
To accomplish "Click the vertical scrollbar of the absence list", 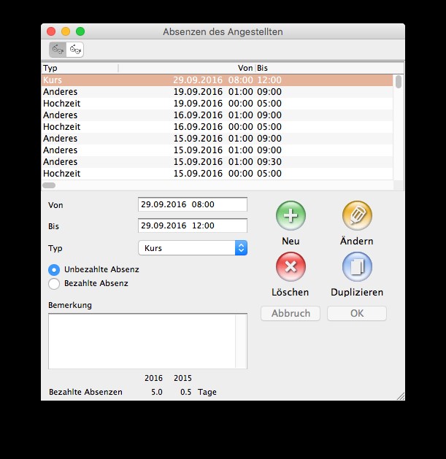I will (x=399, y=124).
